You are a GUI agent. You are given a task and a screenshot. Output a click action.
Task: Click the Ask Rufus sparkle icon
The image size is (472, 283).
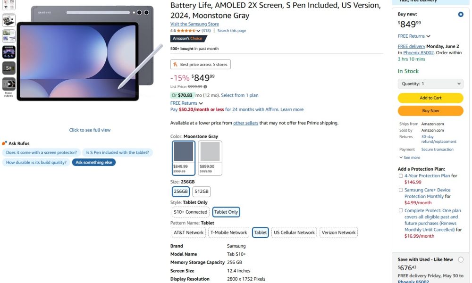click(4, 143)
